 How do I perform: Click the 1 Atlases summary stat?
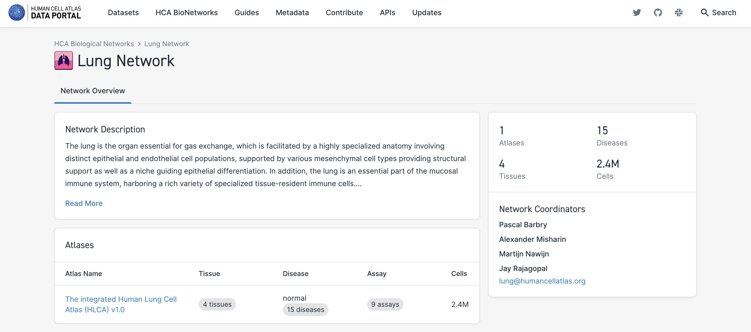click(511, 136)
